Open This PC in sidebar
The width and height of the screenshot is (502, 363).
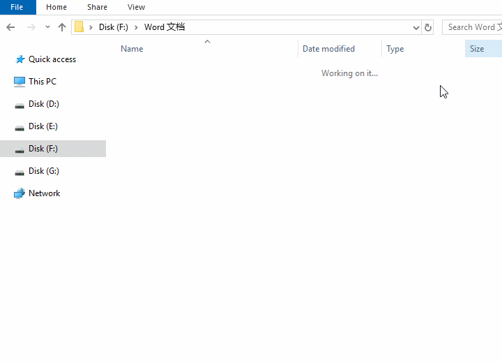pyautogui.click(x=43, y=82)
